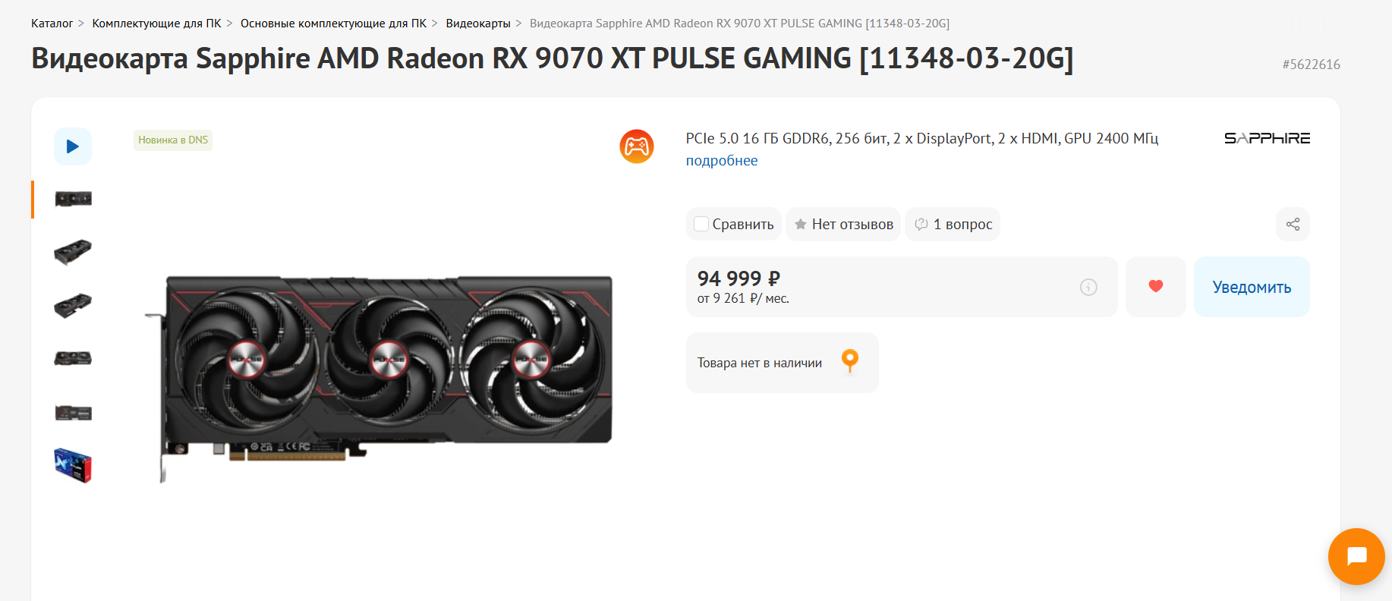Open the orange chat support bubble
This screenshot has width=1392, height=601.
tap(1356, 556)
